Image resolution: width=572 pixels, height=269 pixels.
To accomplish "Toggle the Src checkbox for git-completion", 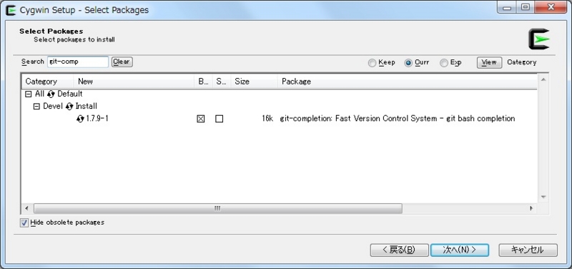I will click(x=219, y=119).
